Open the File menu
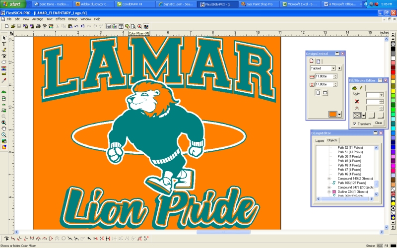Viewport: 397px width, 248px height. 9,19
